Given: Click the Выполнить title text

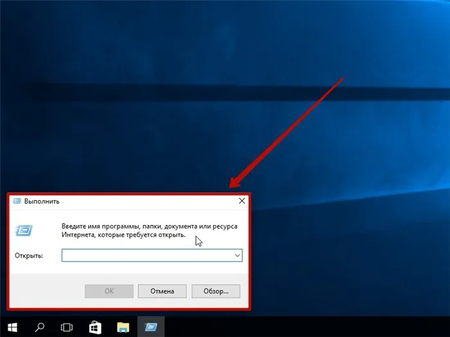Looking at the screenshot, I should (x=42, y=201).
